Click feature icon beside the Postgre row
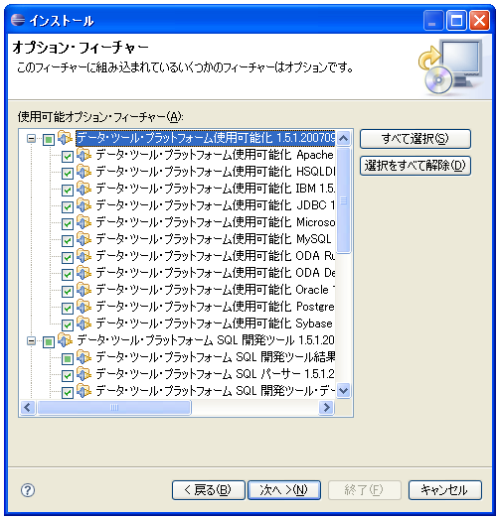 [84, 307]
